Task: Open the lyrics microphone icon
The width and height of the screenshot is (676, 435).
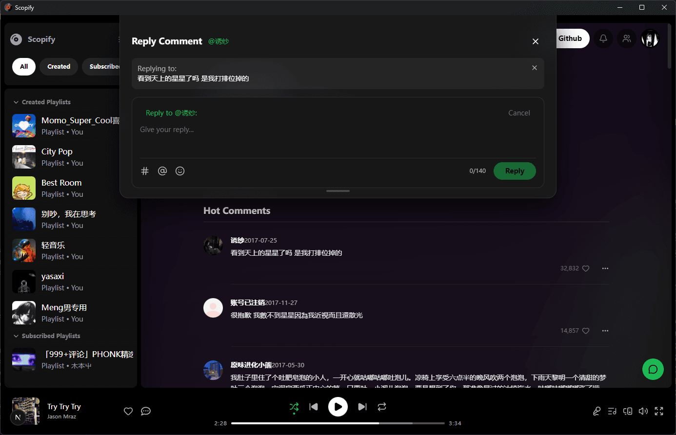Action: click(x=596, y=411)
